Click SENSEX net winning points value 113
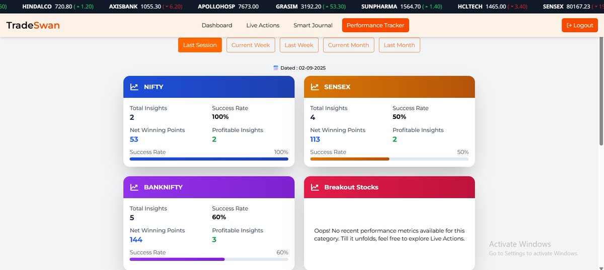 (x=315, y=139)
